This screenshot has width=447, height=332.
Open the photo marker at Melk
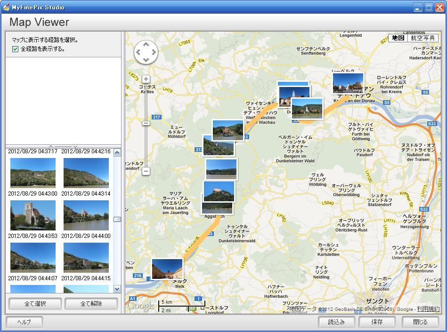(x=167, y=269)
